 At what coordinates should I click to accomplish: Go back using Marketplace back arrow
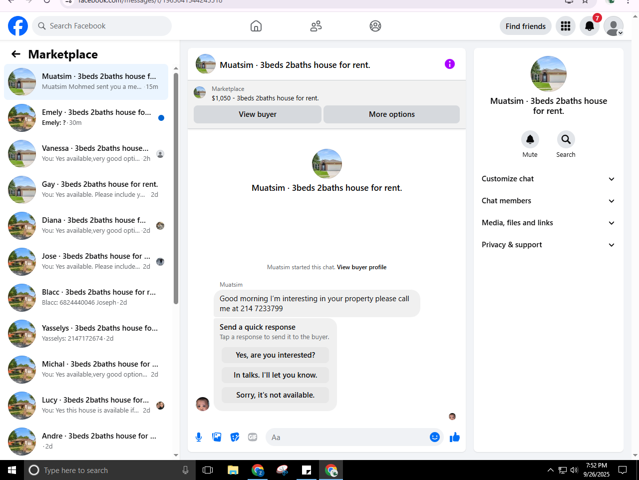click(16, 54)
